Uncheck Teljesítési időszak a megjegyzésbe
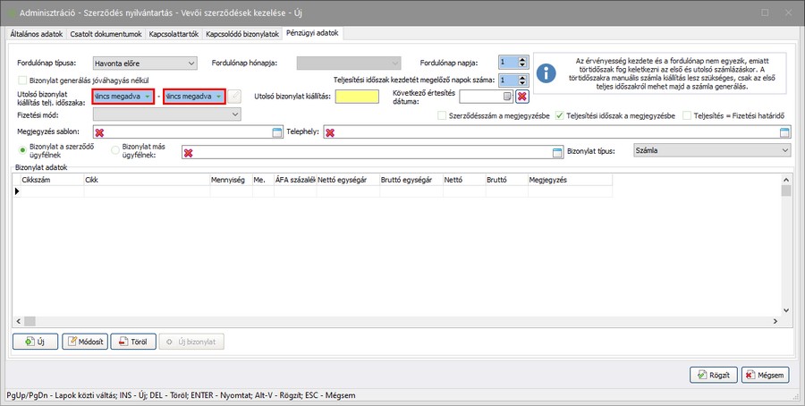Viewport: 805px width, 406px height. [x=560, y=115]
